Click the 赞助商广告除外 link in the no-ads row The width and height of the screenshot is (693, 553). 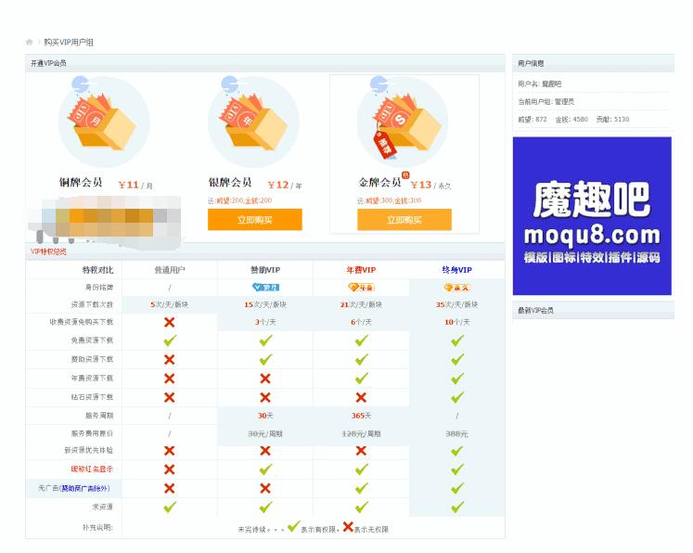tap(85, 488)
